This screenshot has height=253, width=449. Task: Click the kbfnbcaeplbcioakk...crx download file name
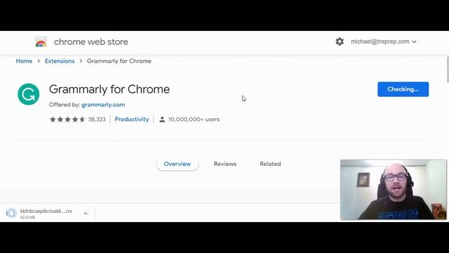click(46, 211)
